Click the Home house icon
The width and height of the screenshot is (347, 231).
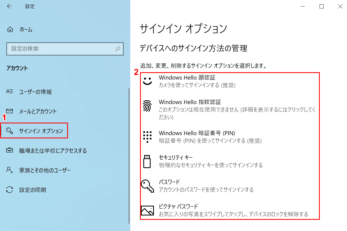tap(10, 29)
